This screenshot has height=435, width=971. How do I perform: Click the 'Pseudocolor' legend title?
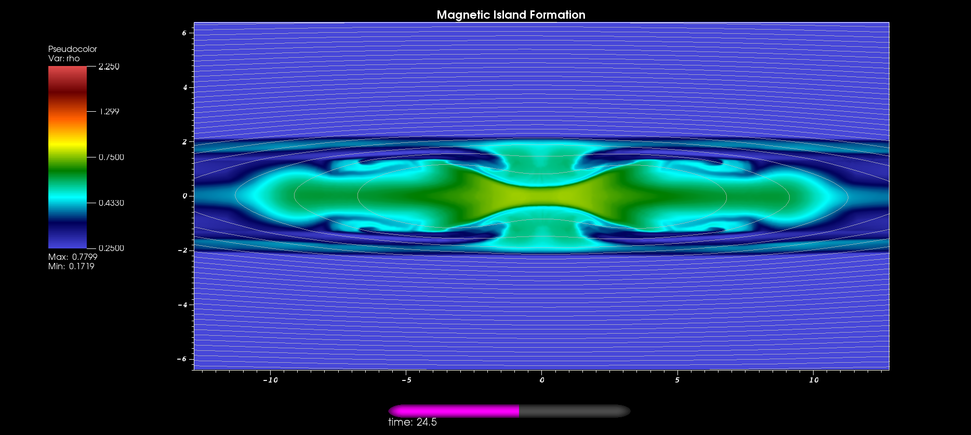click(x=73, y=49)
